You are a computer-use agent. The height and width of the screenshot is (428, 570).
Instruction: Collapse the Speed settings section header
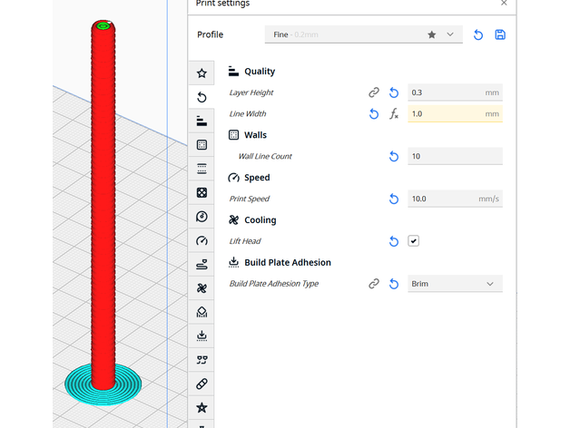[x=256, y=178]
